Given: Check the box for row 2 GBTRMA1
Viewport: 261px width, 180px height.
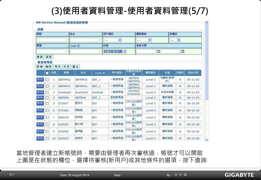Looking at the screenshot, I should 47,86.
